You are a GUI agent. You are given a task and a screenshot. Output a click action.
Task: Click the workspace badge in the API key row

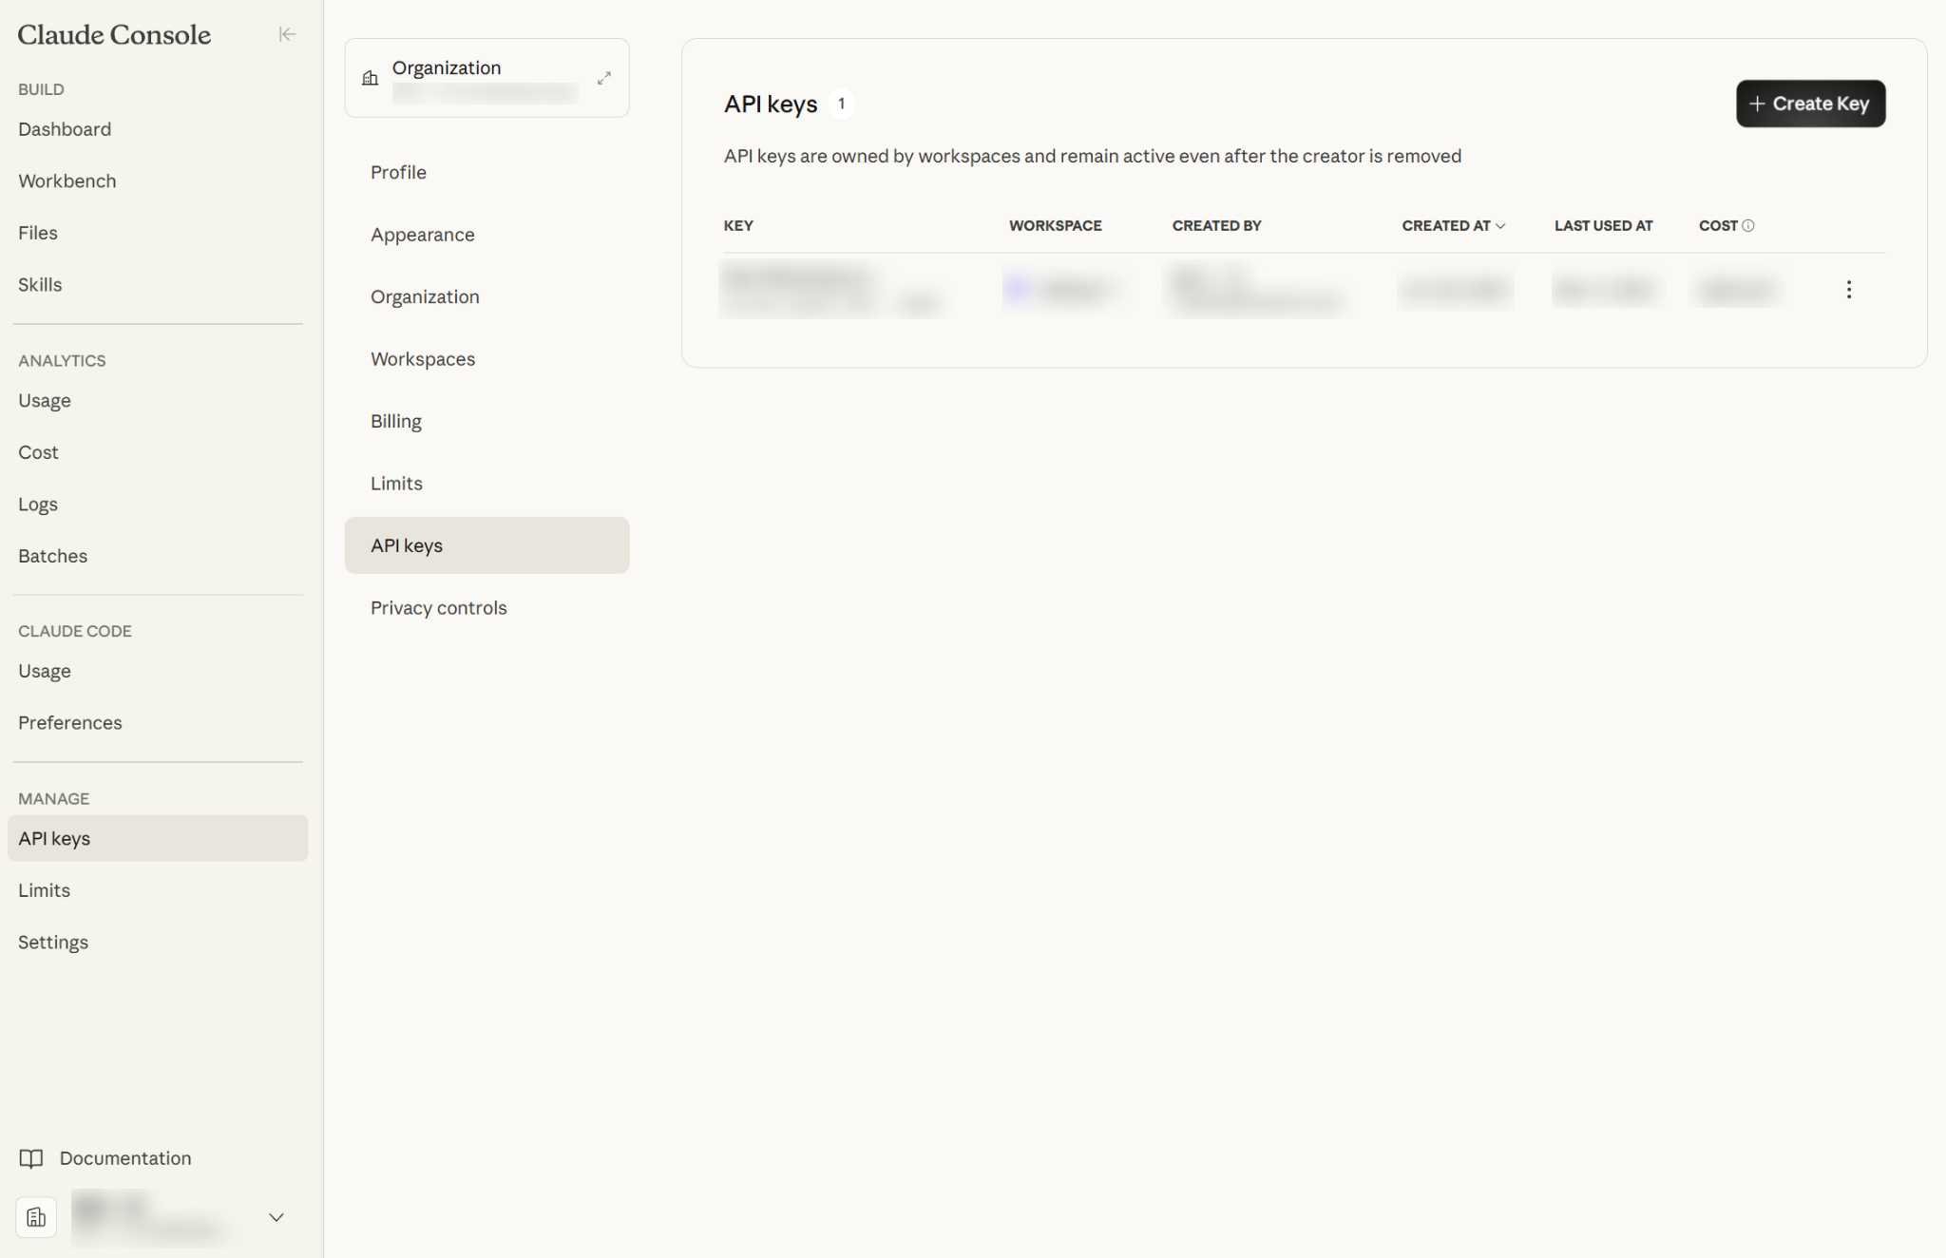click(x=1064, y=290)
